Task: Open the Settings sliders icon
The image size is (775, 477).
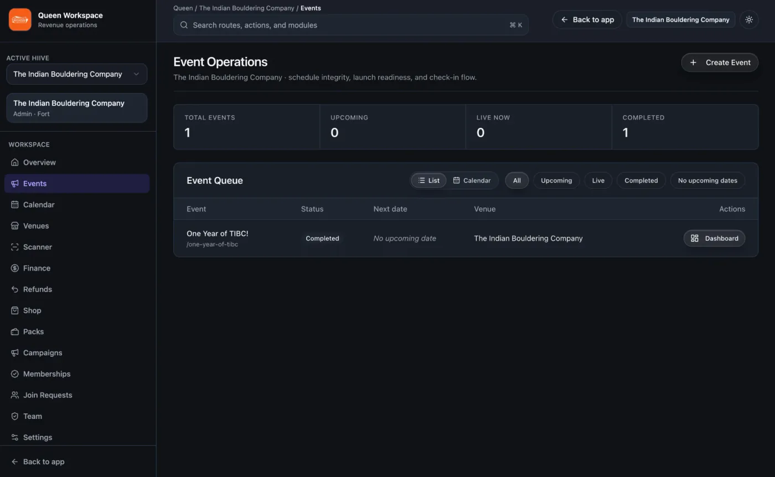Action: (15, 437)
